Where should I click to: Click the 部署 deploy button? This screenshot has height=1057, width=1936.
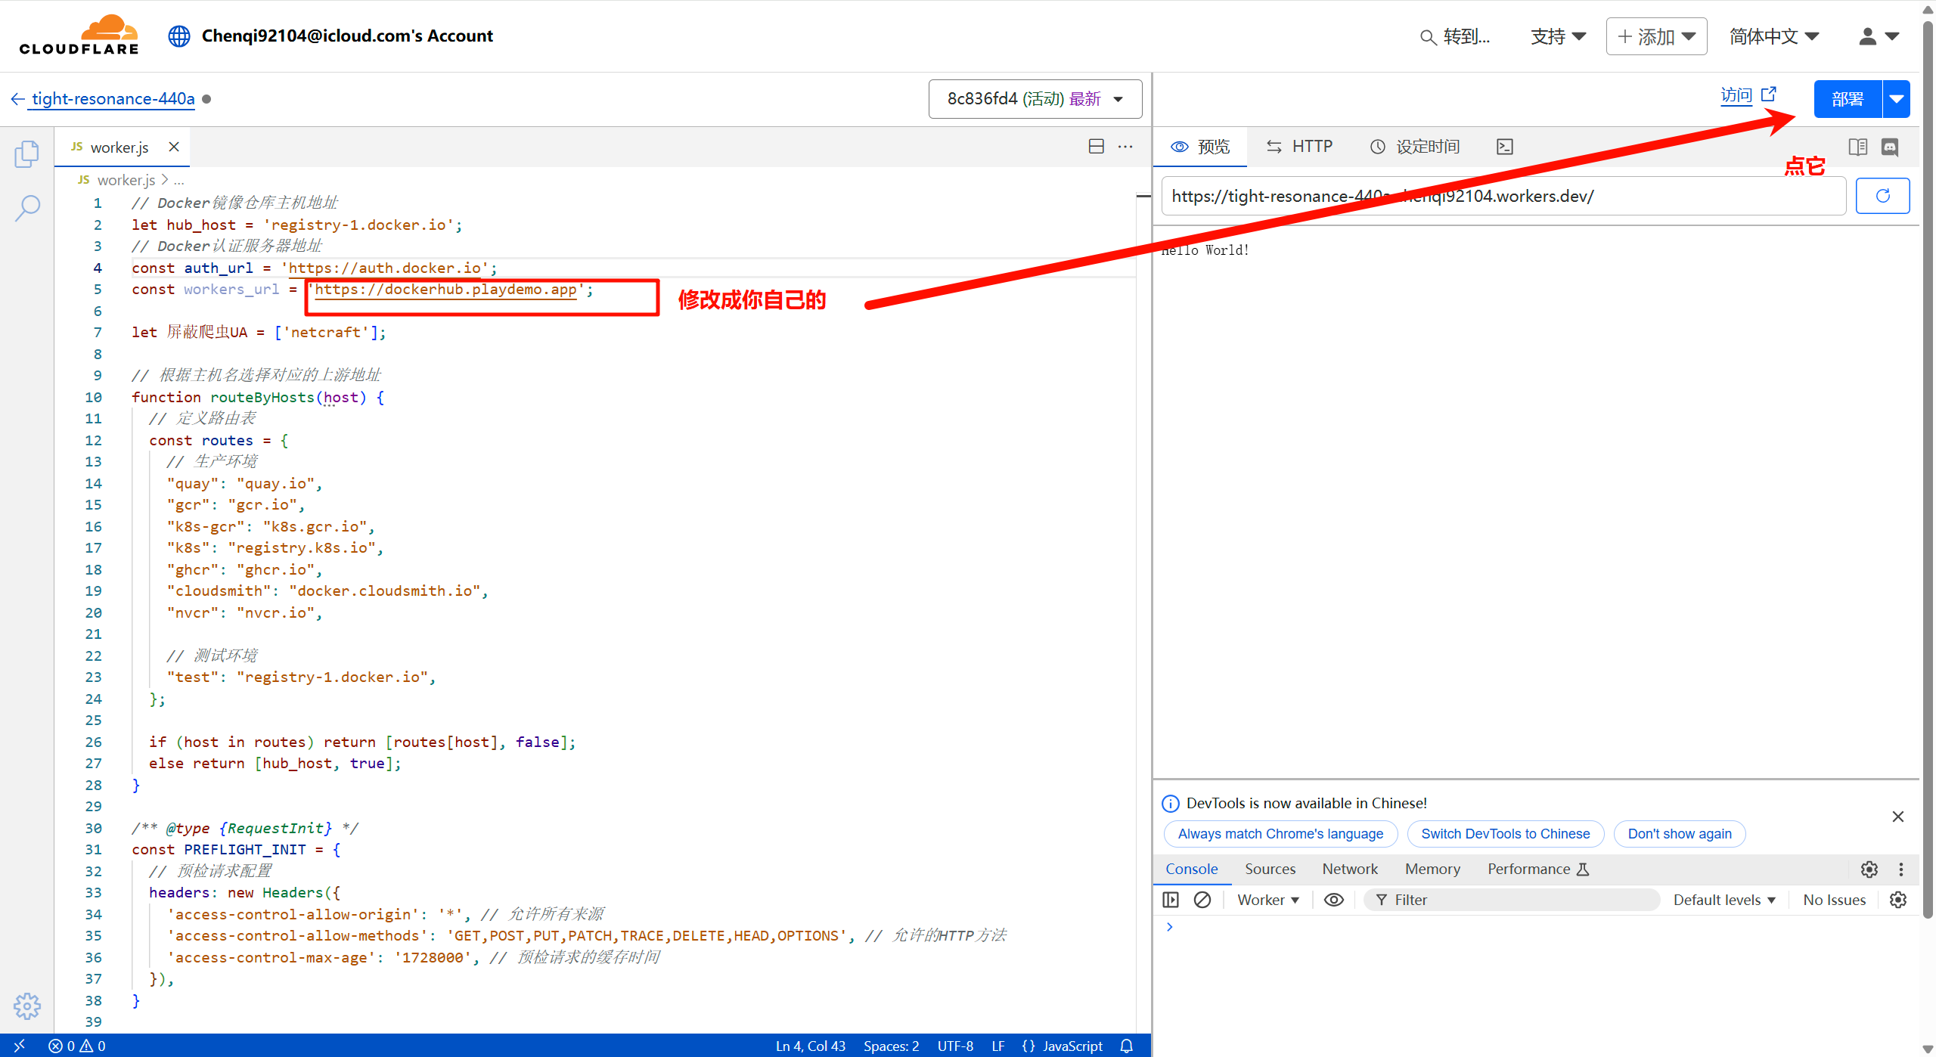tap(1848, 99)
